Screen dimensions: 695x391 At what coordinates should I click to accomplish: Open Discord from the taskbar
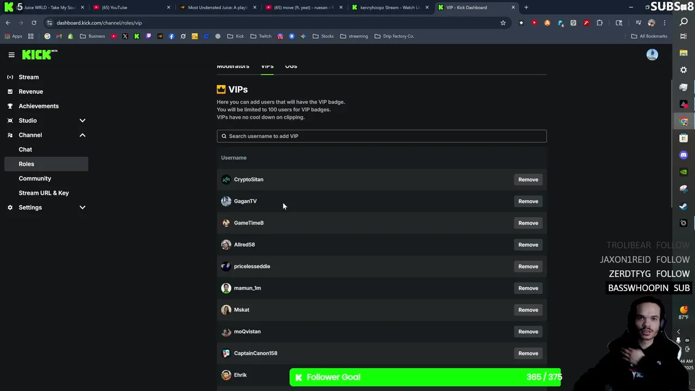pos(684,155)
